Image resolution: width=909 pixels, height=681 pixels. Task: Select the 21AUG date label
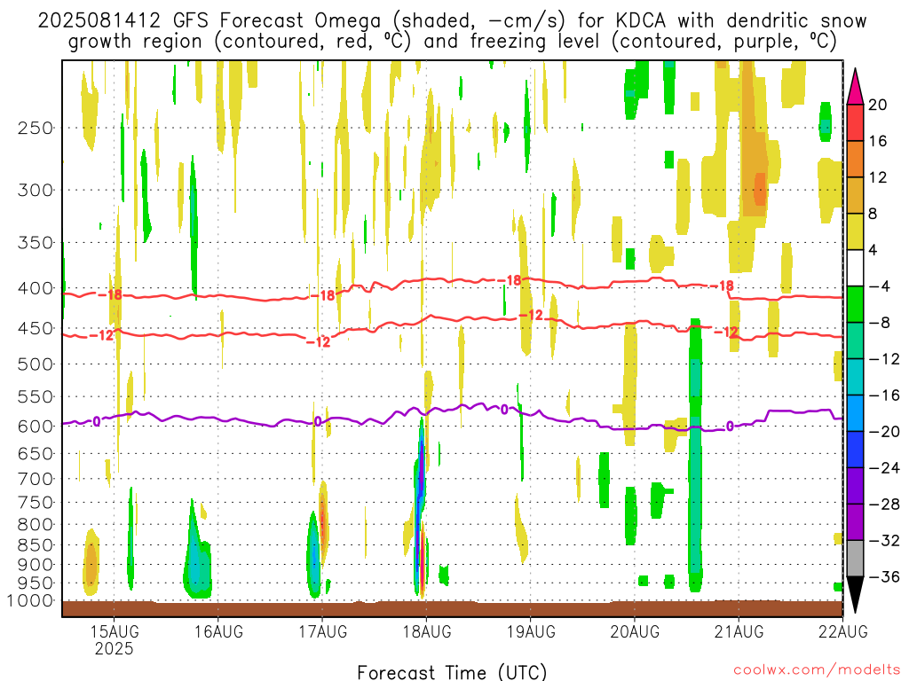point(739,631)
